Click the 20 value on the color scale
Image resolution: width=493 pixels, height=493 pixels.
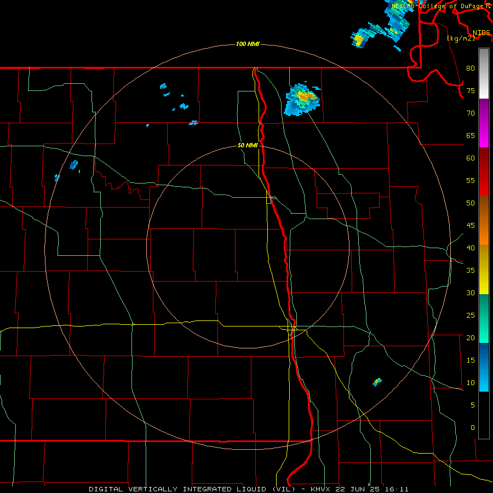[471, 337]
